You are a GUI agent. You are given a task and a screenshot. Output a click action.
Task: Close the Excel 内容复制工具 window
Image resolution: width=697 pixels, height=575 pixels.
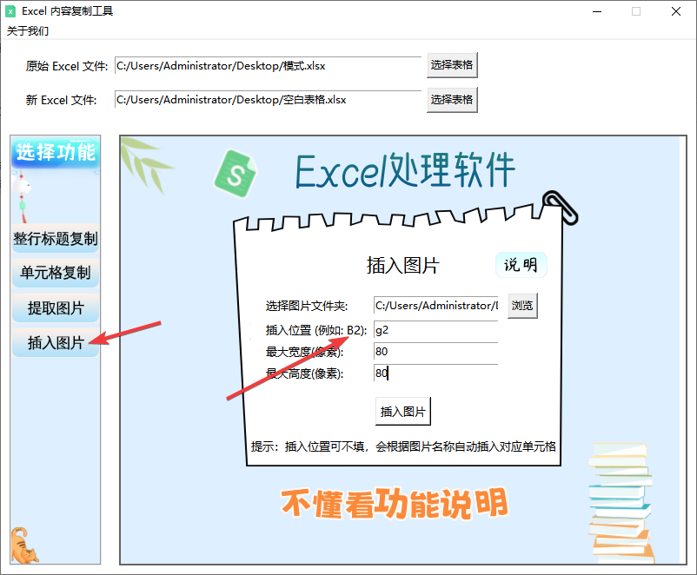click(x=675, y=11)
